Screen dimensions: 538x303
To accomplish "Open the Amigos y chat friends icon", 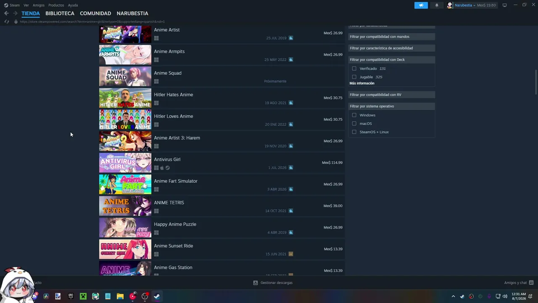I will tap(531, 283).
